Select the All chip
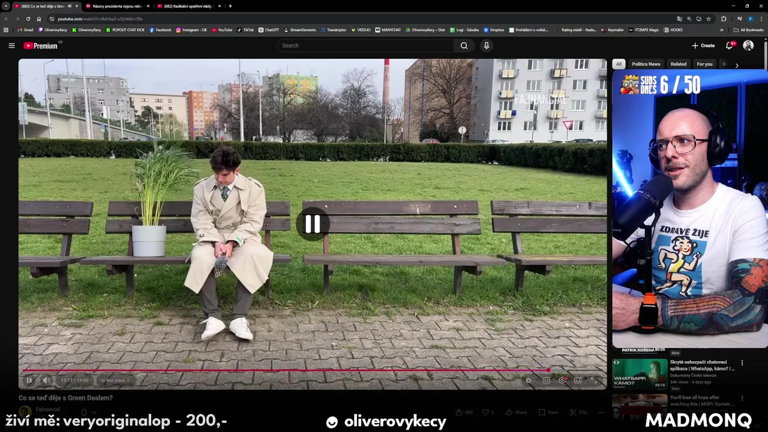768x432 pixels. pyautogui.click(x=619, y=64)
